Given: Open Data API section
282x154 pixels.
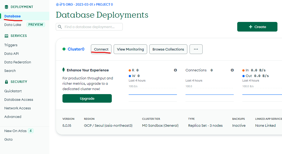Looking at the screenshot, I should (x=12, y=53).
